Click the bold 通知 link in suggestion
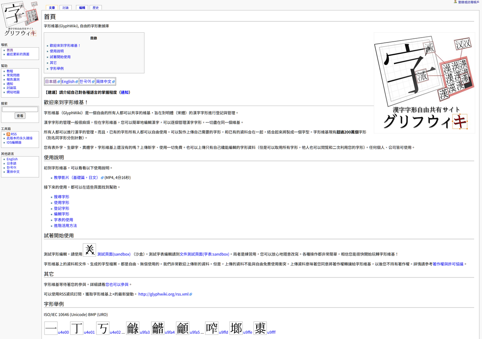Viewport: 482px width, 339px height. click(125, 92)
